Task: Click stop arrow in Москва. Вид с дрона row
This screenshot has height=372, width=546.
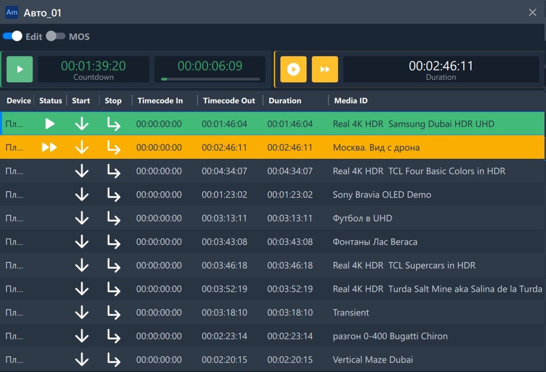Action: [x=114, y=148]
